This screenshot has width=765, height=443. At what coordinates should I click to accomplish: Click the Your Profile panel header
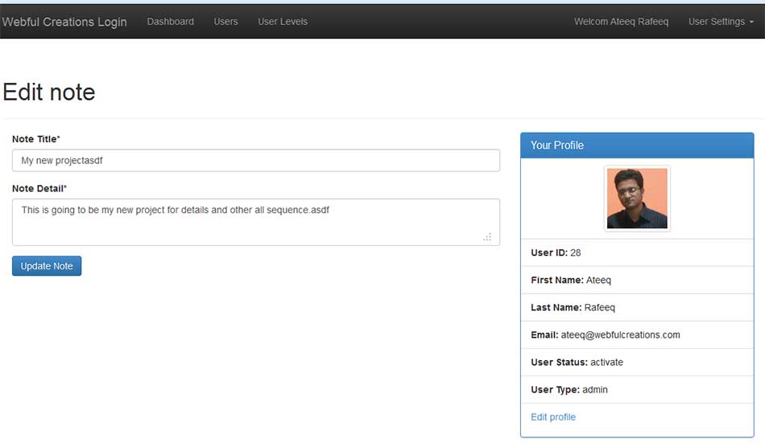(636, 146)
